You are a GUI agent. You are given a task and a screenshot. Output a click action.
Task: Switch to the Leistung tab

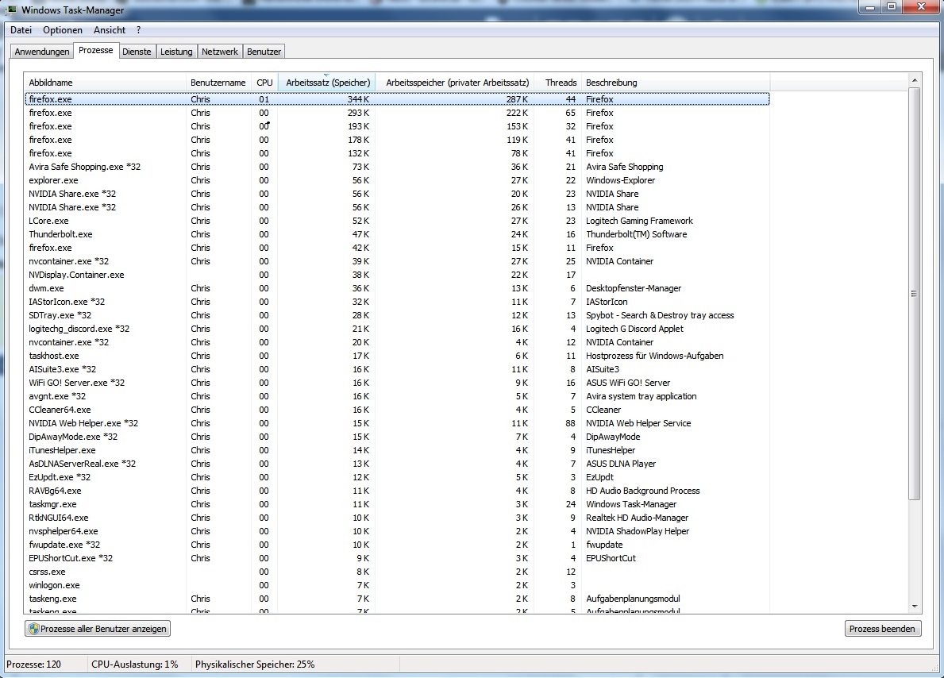tap(176, 52)
